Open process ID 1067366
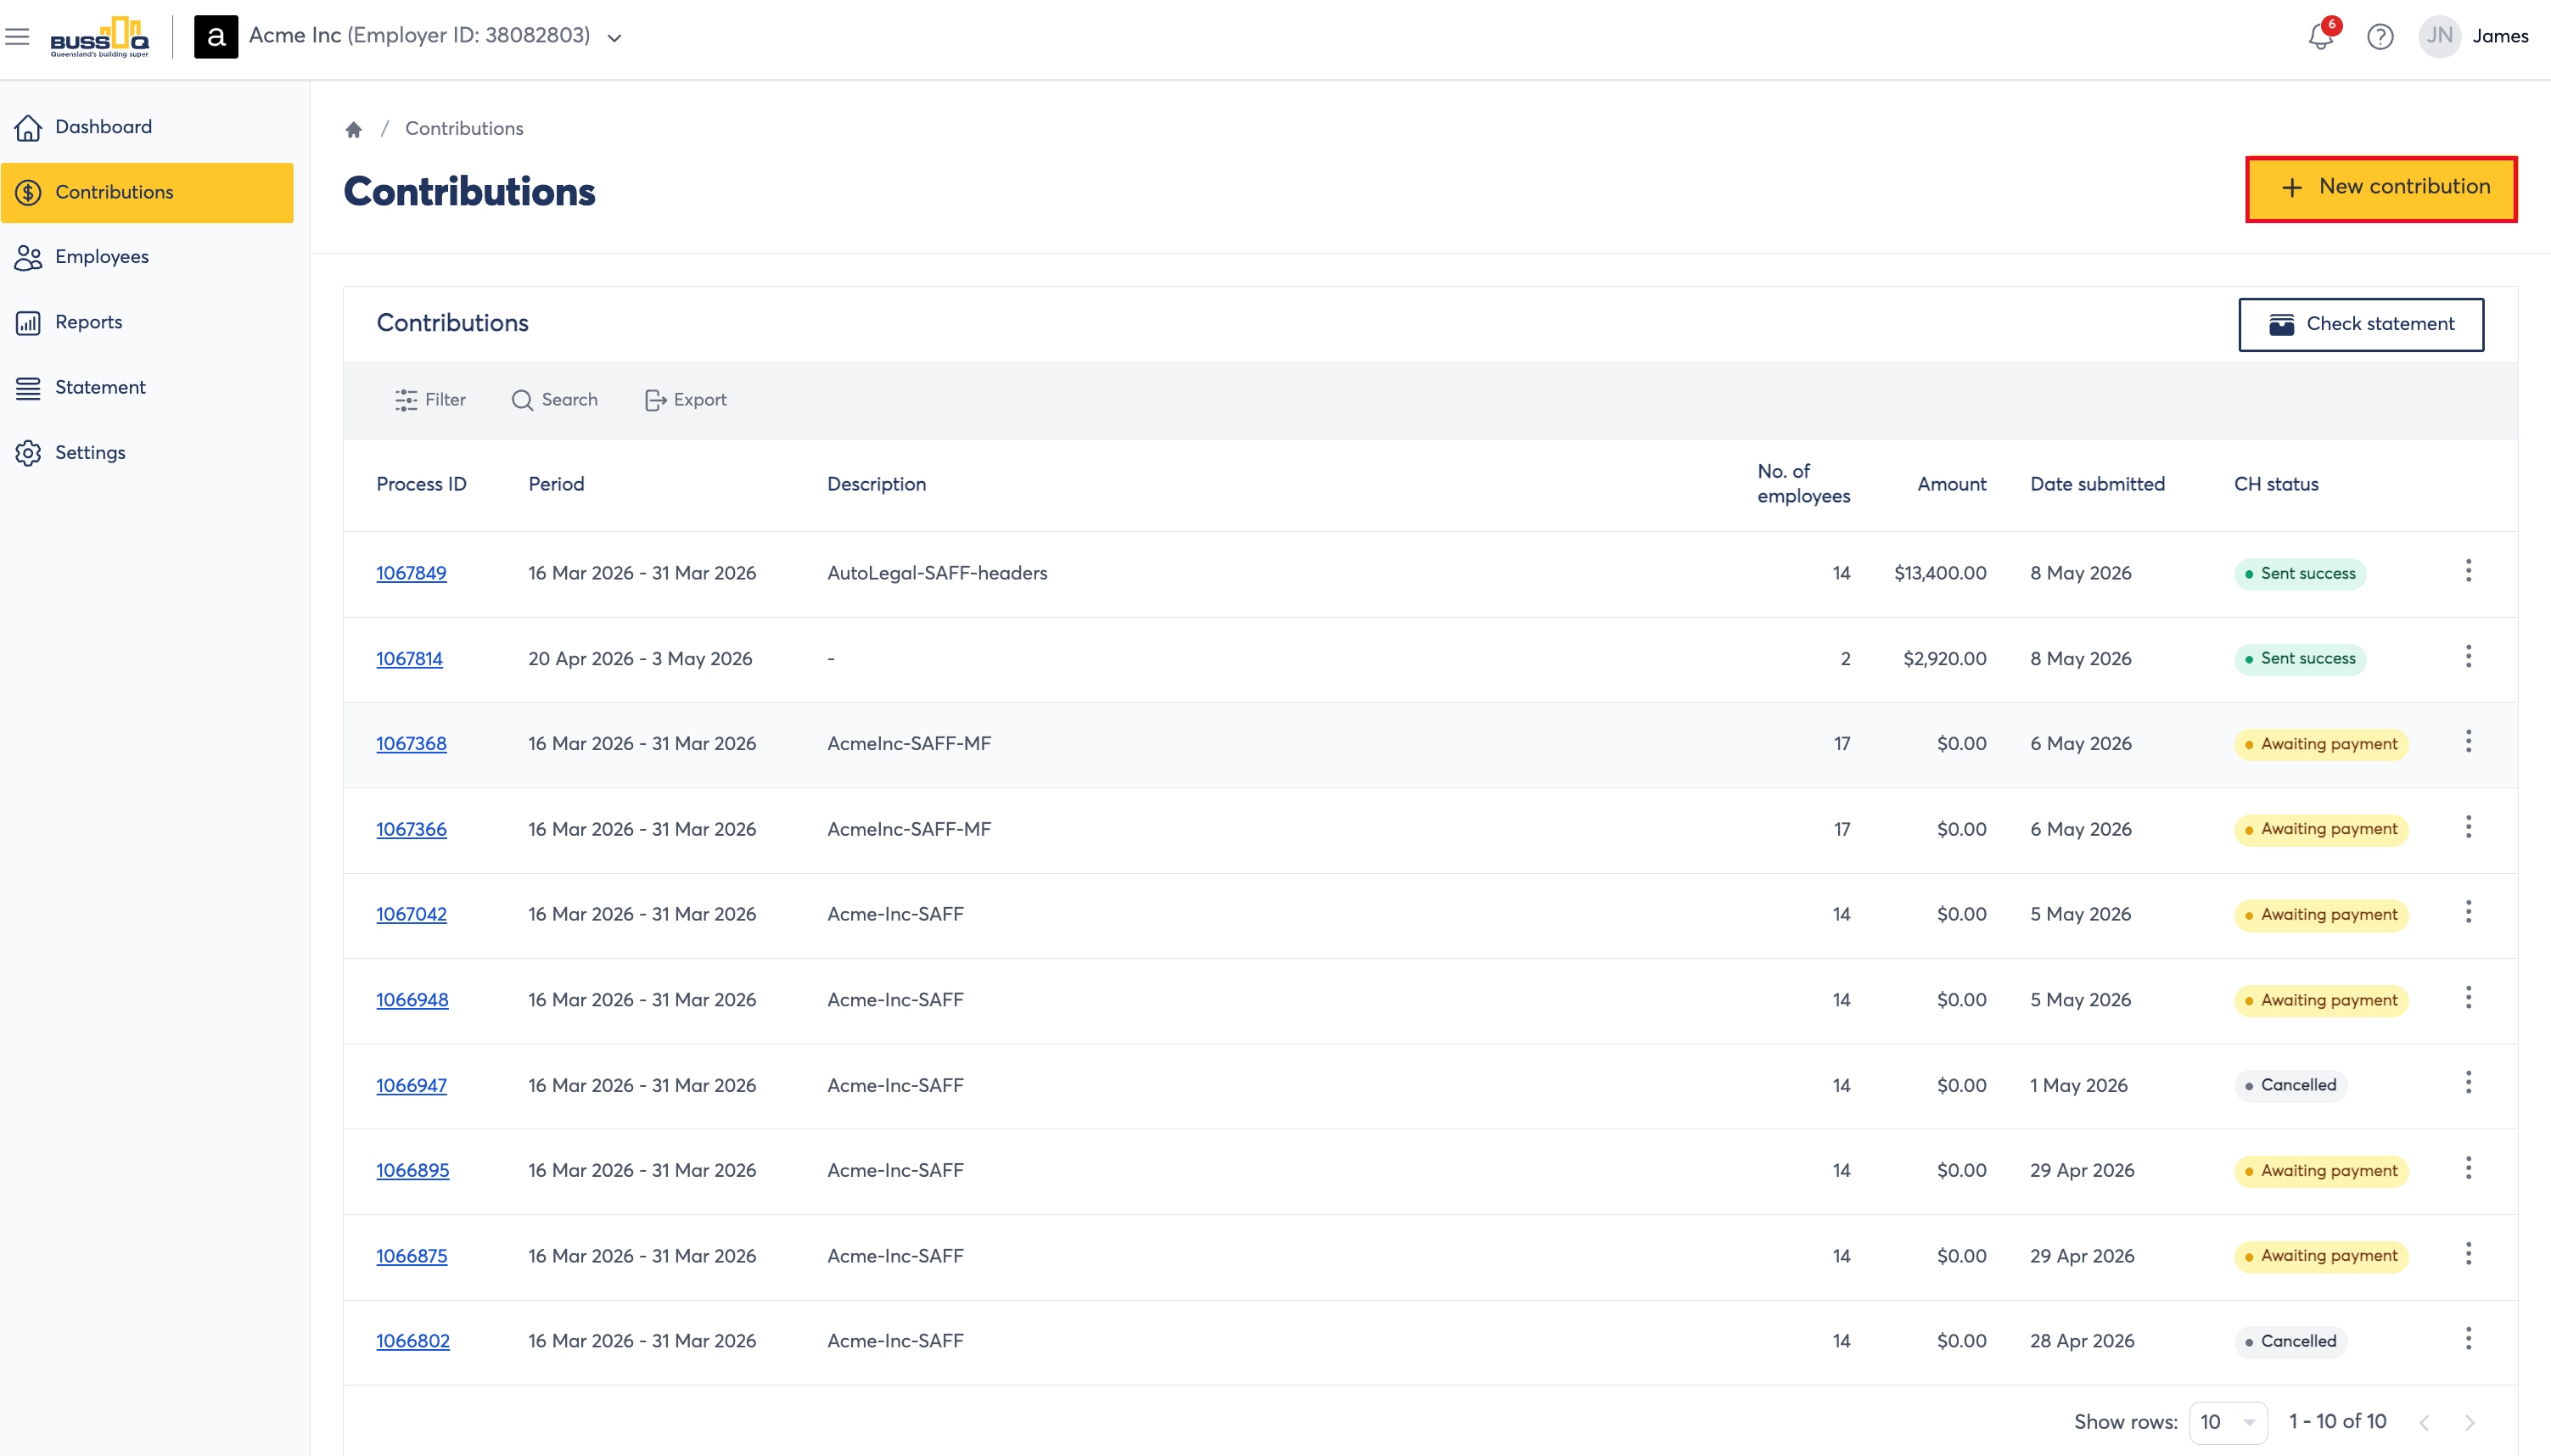Viewport: 2551px width, 1456px height. tap(411, 830)
